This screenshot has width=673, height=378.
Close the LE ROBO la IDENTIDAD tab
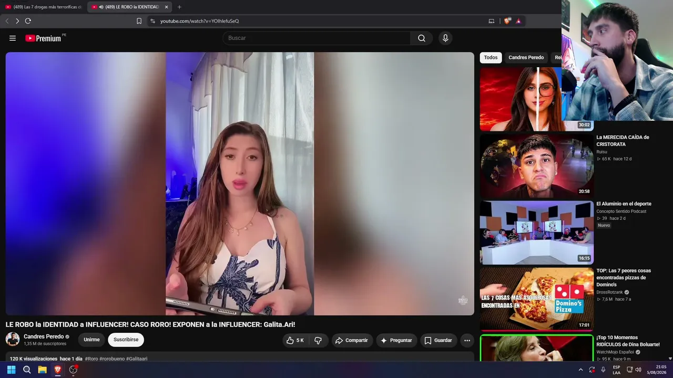pyautogui.click(x=166, y=7)
